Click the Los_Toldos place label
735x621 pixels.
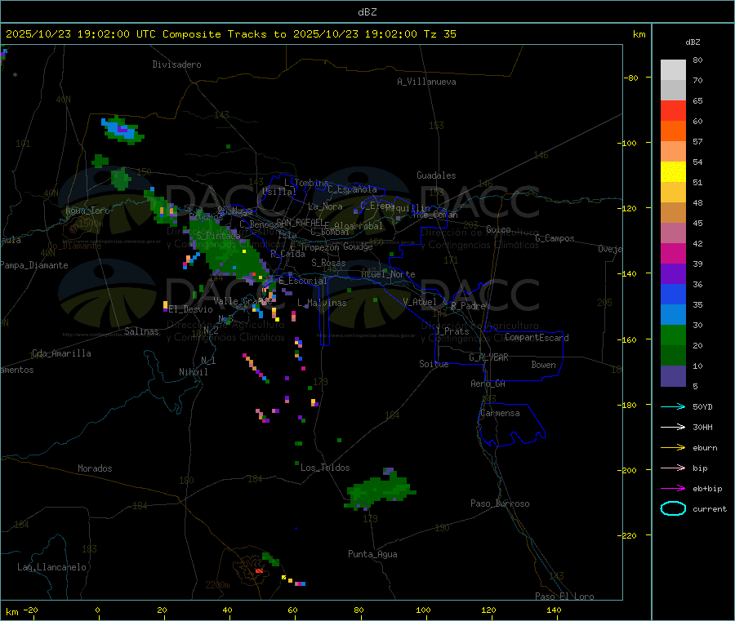(x=325, y=468)
